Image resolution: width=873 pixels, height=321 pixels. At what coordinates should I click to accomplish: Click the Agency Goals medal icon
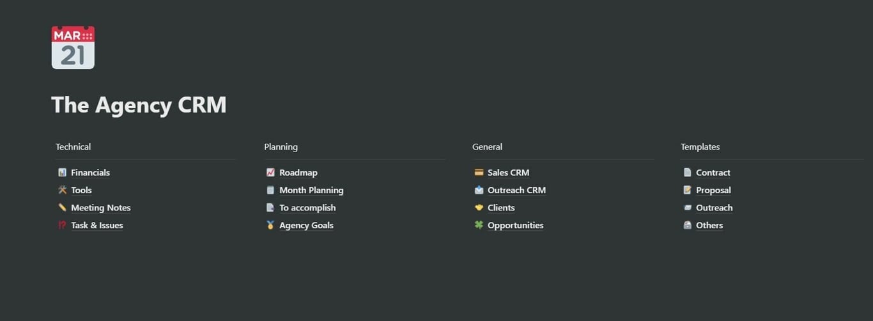point(270,225)
